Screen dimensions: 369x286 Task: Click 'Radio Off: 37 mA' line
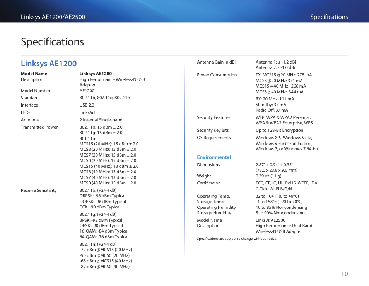(x=272, y=110)
